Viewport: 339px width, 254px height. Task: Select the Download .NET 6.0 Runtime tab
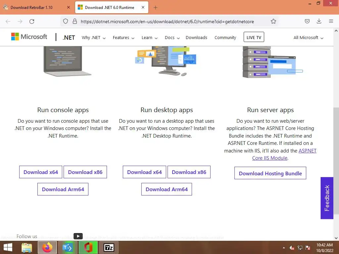[x=112, y=7]
